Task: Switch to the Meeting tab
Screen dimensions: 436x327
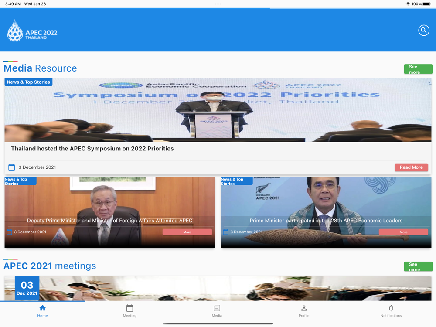Action: click(x=129, y=311)
